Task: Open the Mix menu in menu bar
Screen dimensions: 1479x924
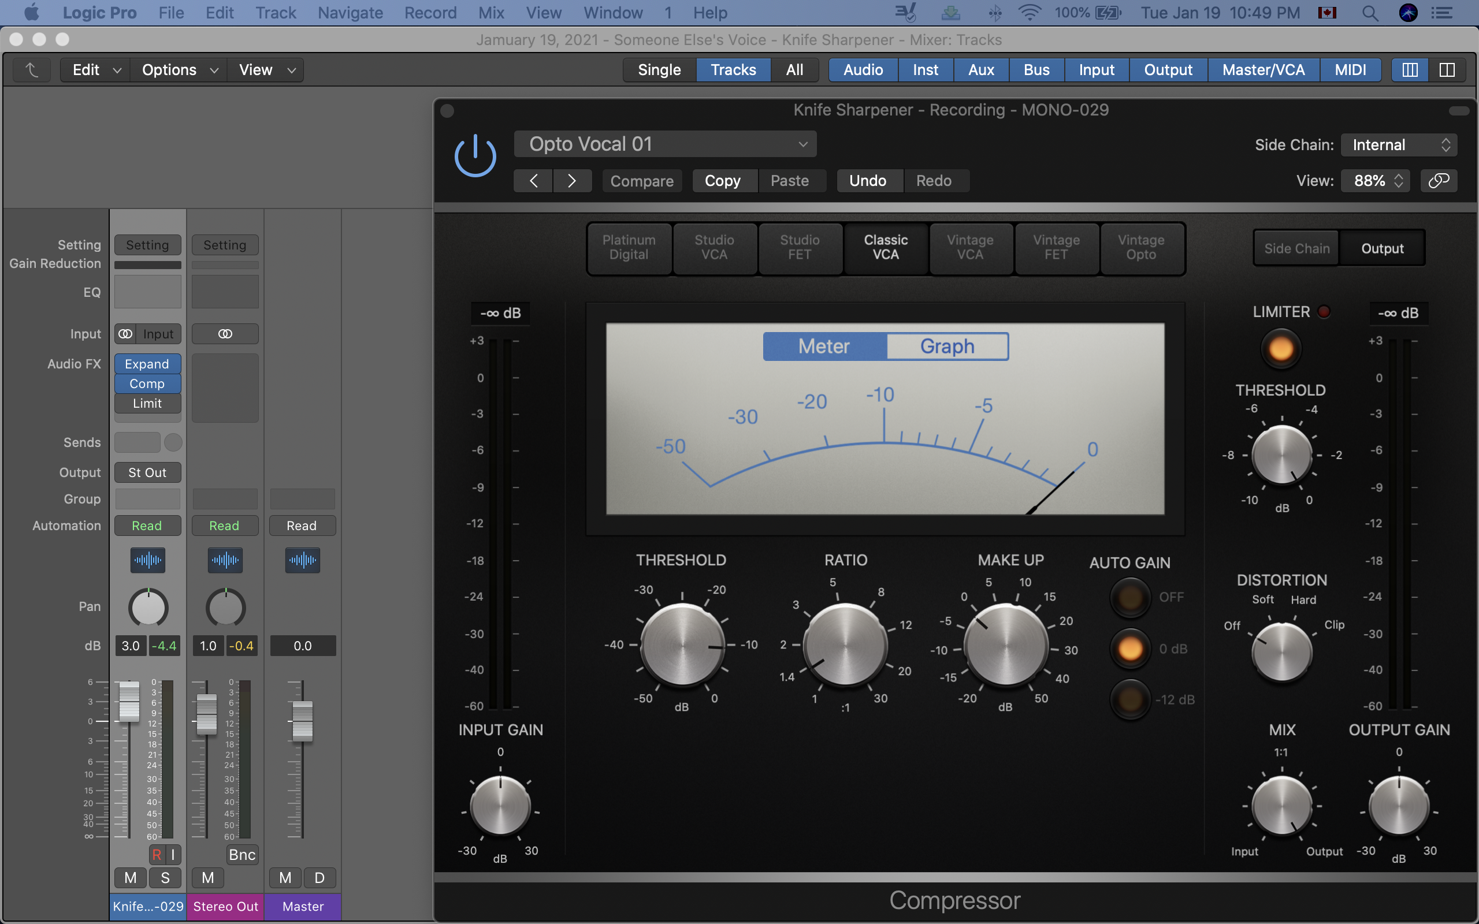Action: click(x=492, y=13)
